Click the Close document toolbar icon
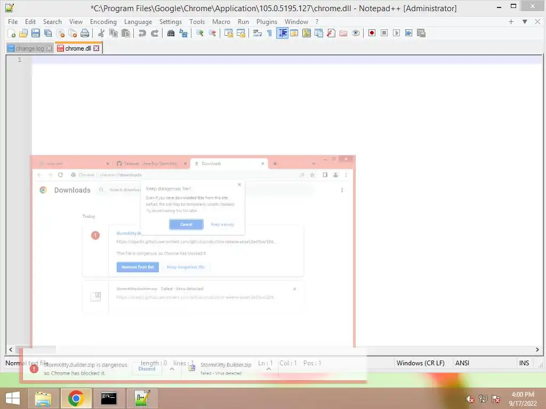The image size is (546, 409). pyautogui.click(x=60, y=33)
